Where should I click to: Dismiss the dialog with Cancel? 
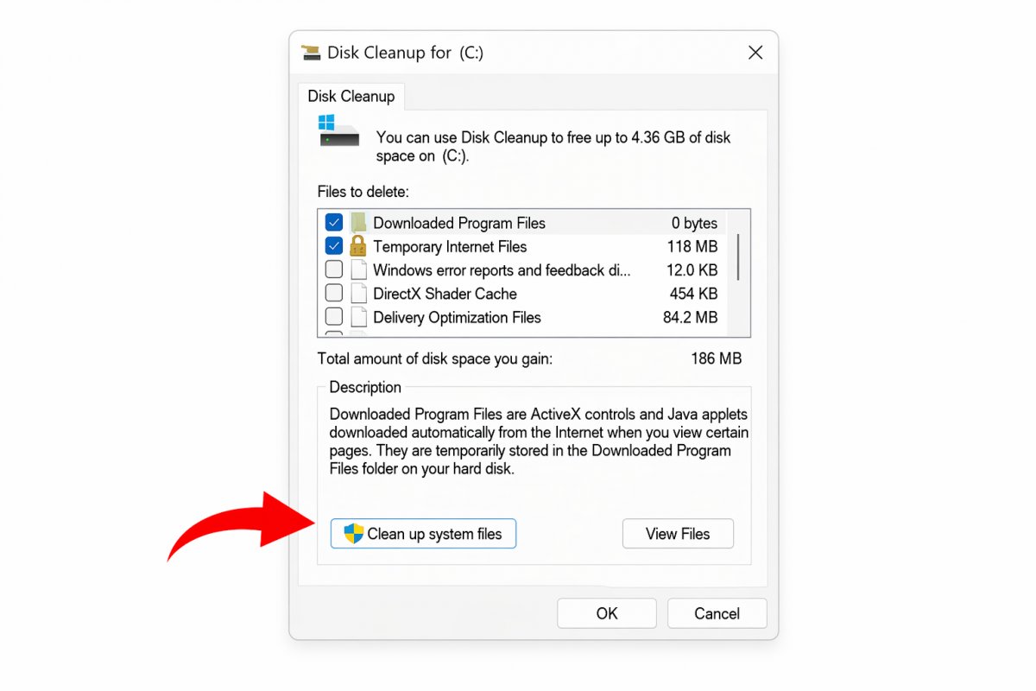[x=717, y=613]
